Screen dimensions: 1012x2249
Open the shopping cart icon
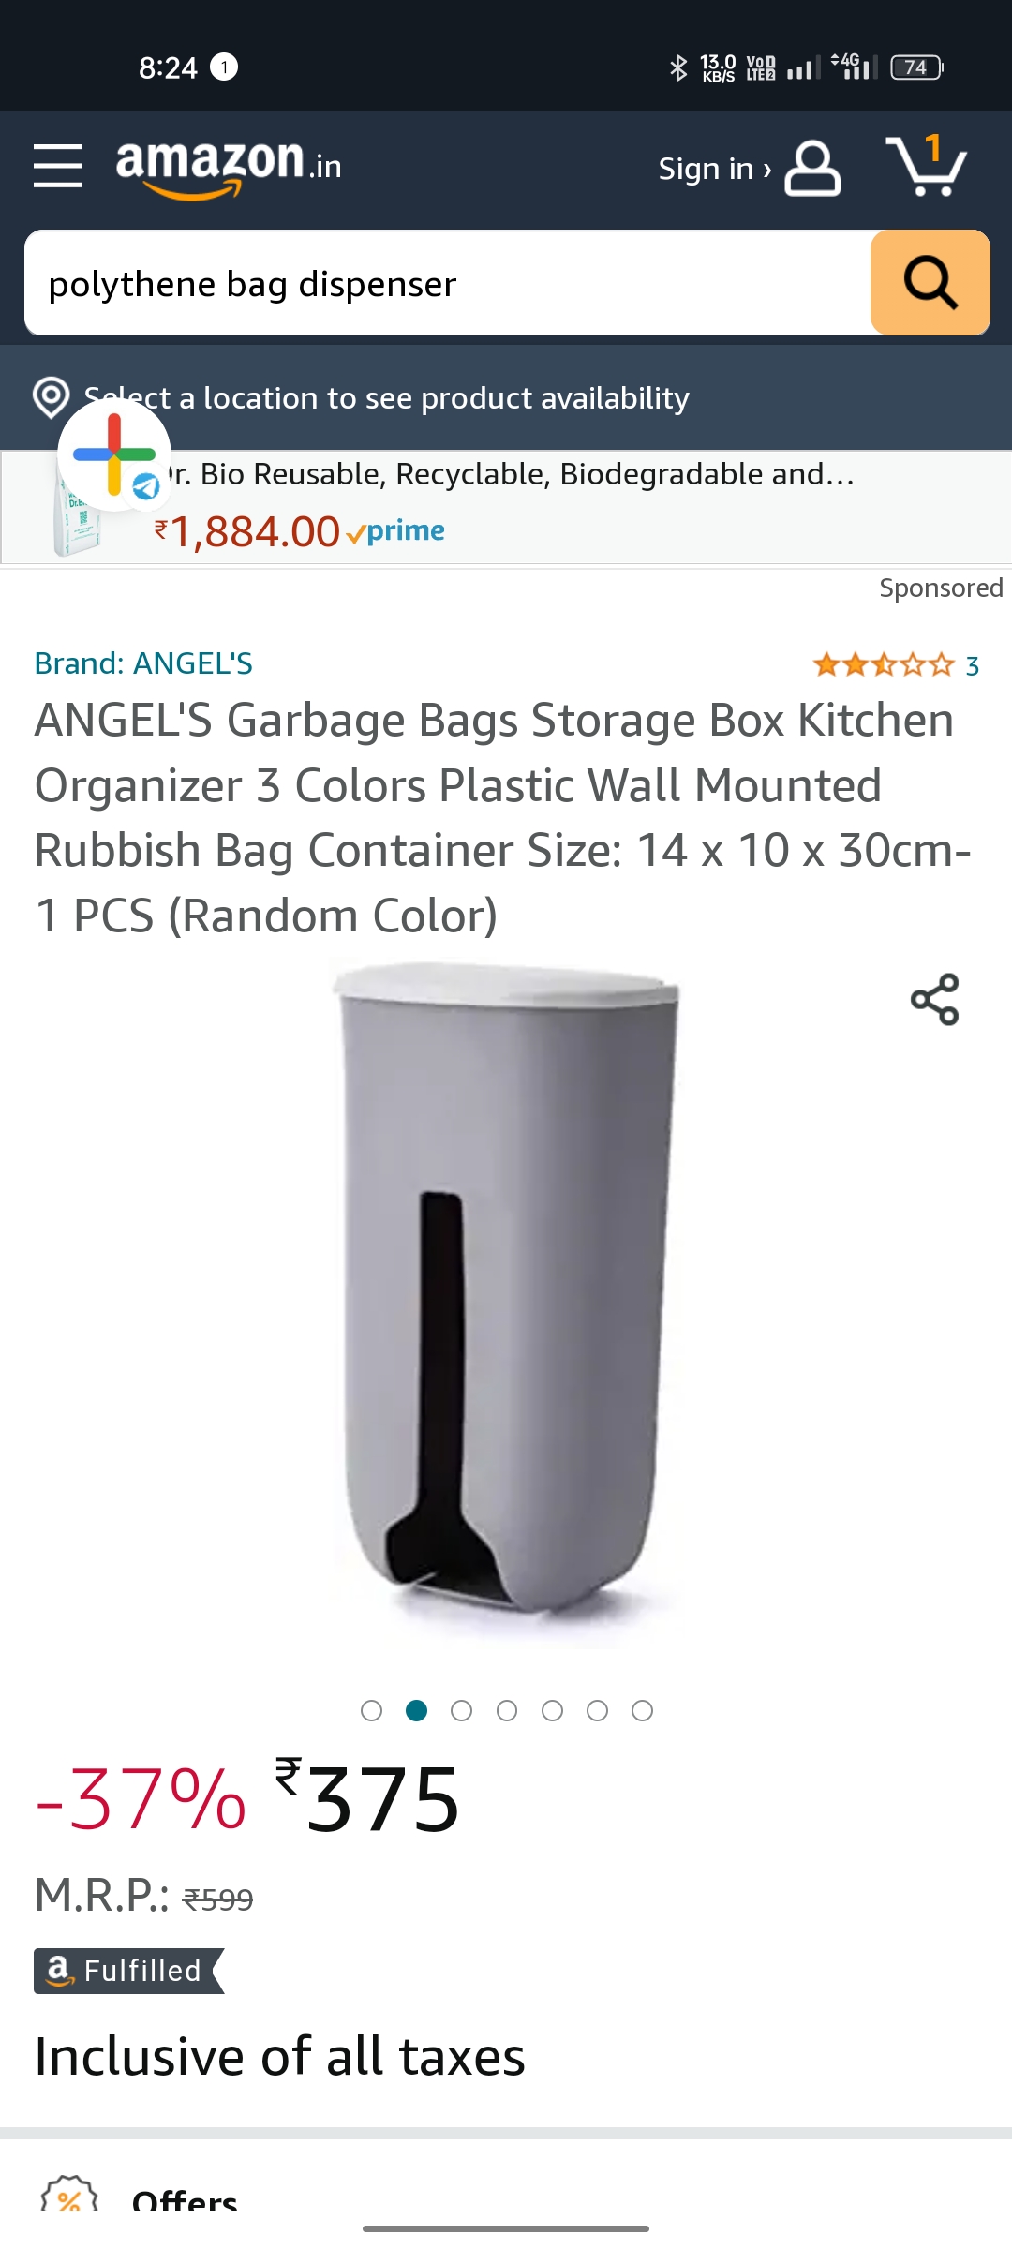pyautogui.click(x=926, y=166)
